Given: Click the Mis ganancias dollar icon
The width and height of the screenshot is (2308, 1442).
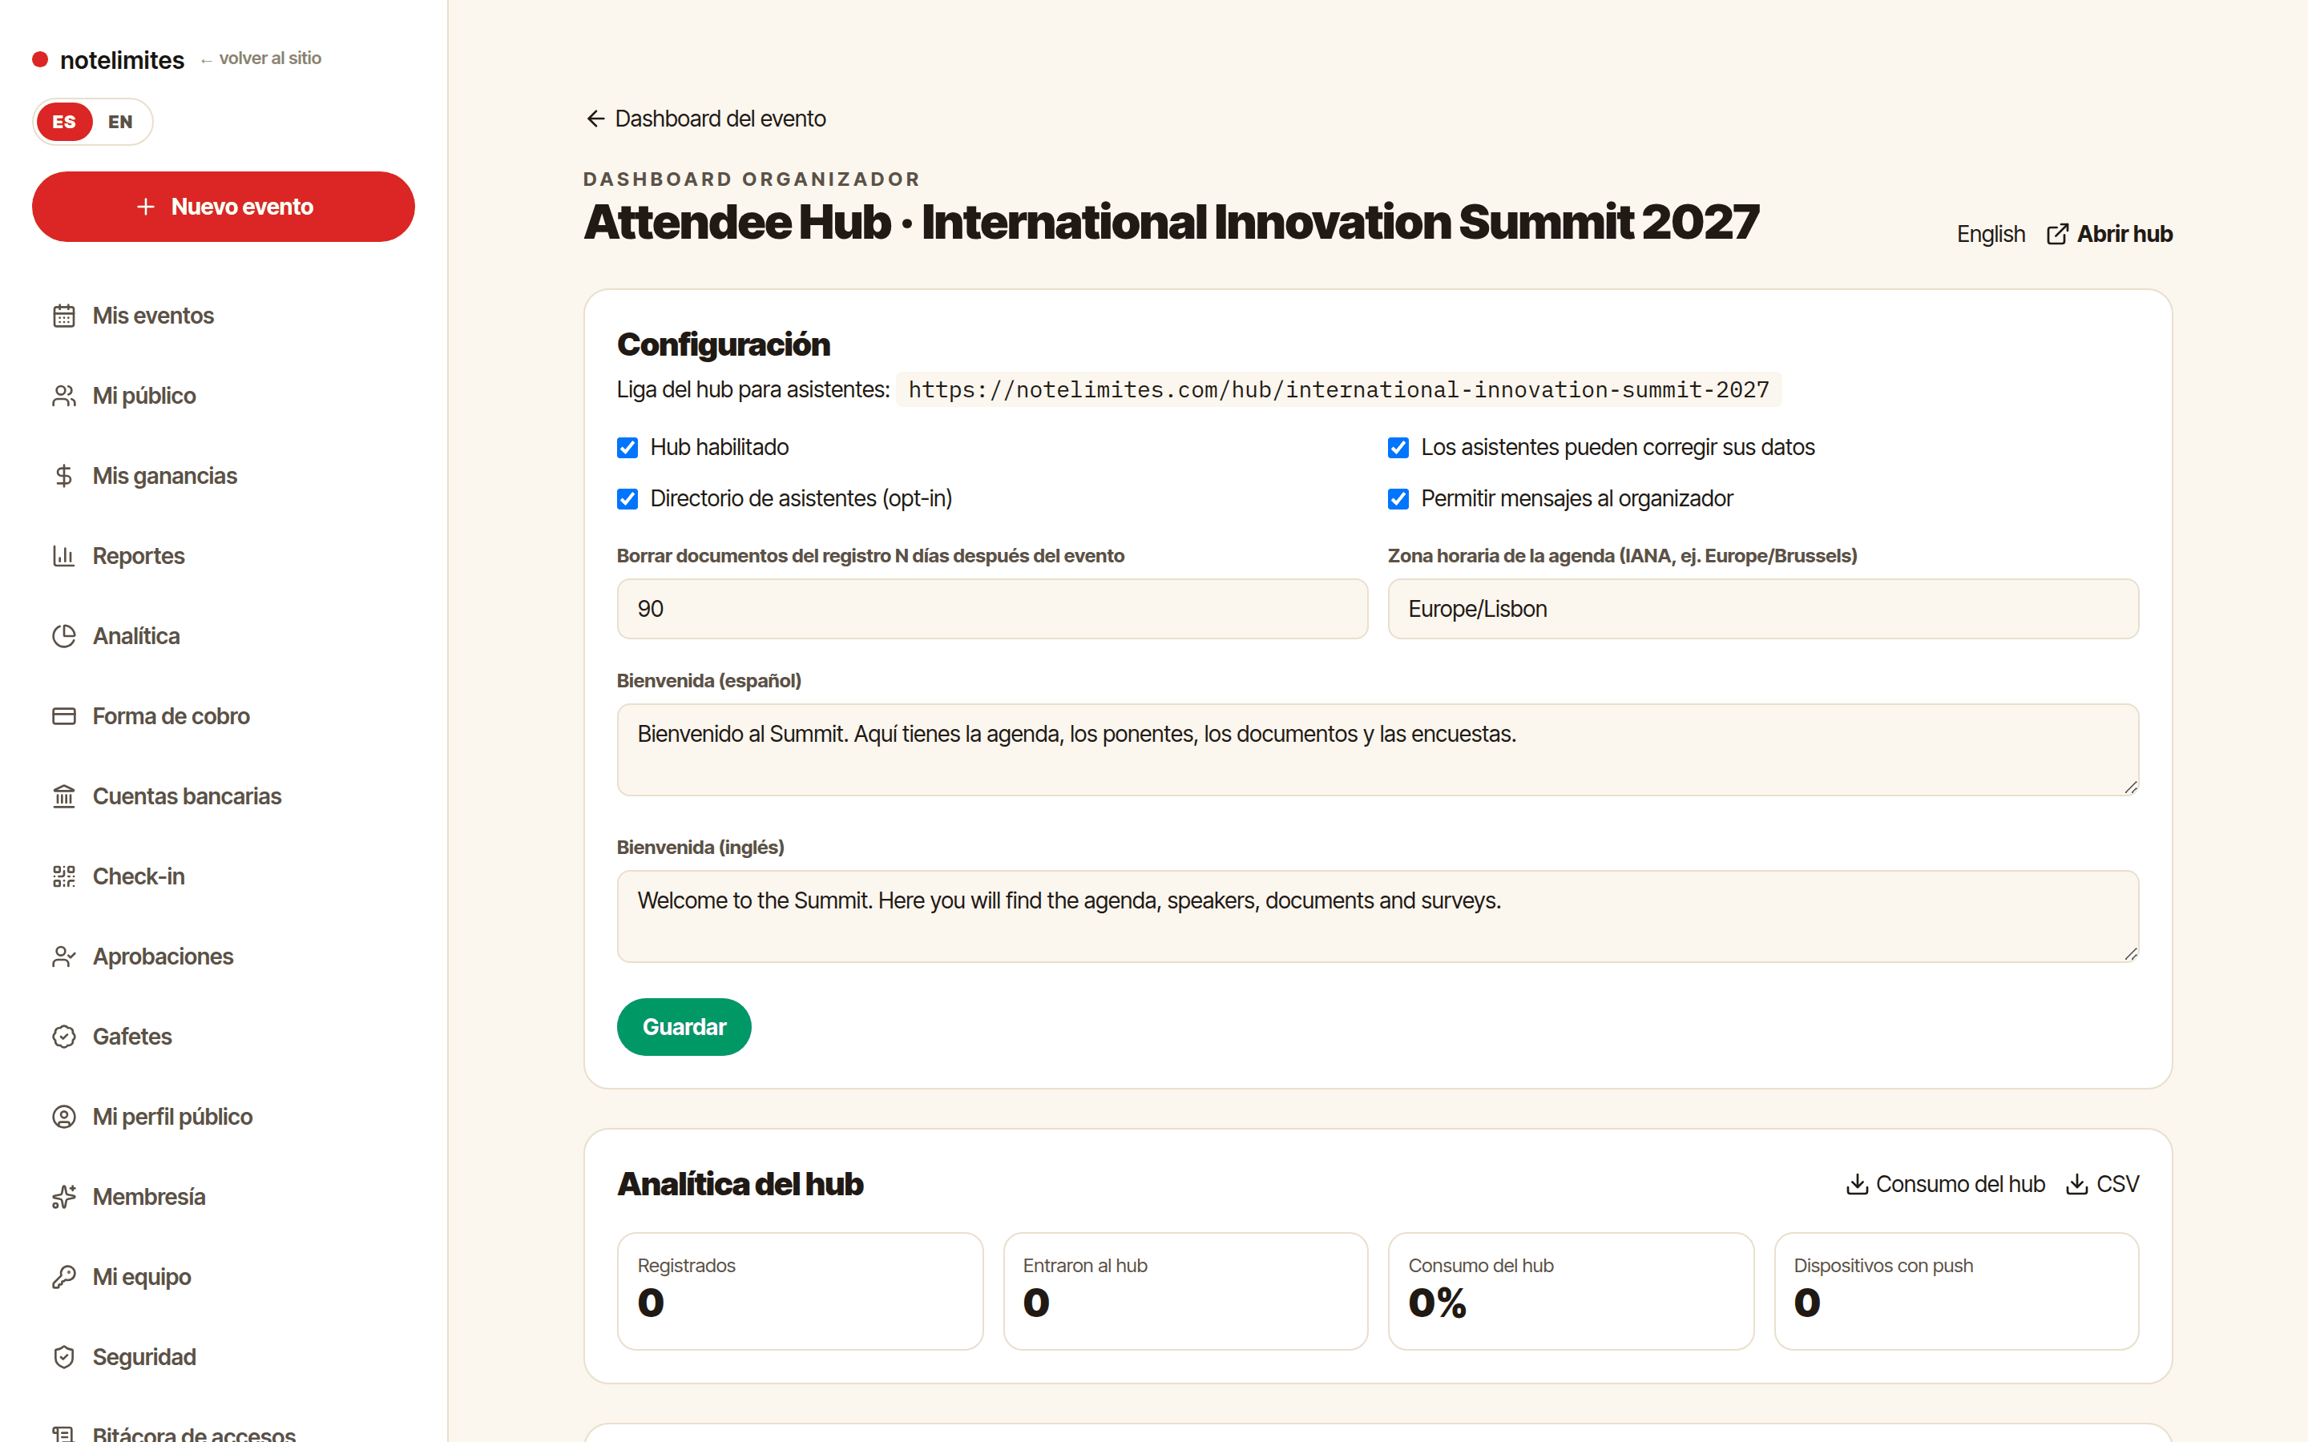Looking at the screenshot, I should [64, 476].
